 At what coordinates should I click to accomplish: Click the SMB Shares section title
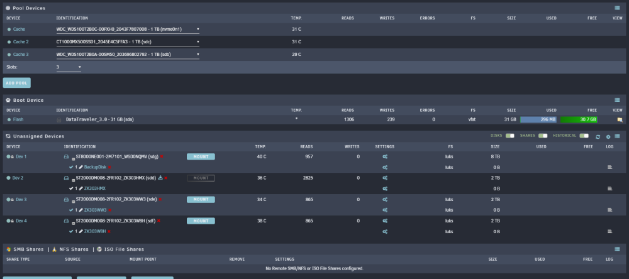28,249
